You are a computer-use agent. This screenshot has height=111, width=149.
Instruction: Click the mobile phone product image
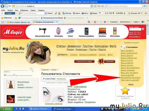pos(86,31)
